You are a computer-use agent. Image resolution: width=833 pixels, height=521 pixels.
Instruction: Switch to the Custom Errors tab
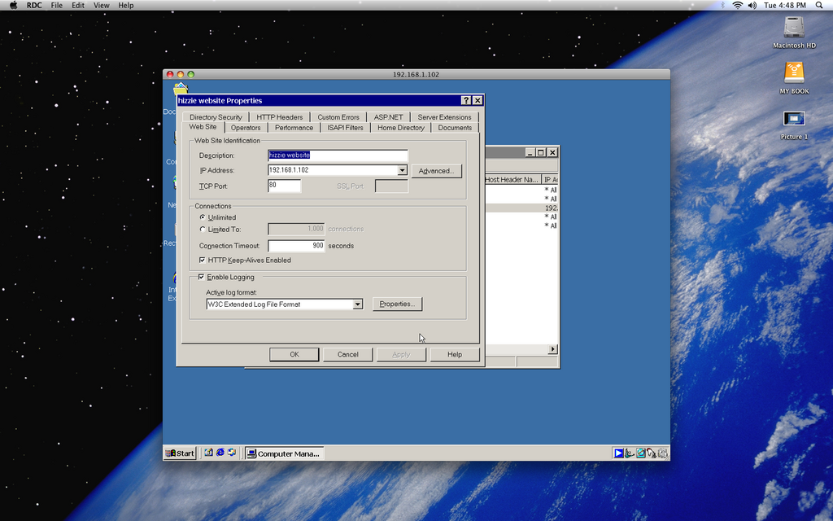(338, 117)
